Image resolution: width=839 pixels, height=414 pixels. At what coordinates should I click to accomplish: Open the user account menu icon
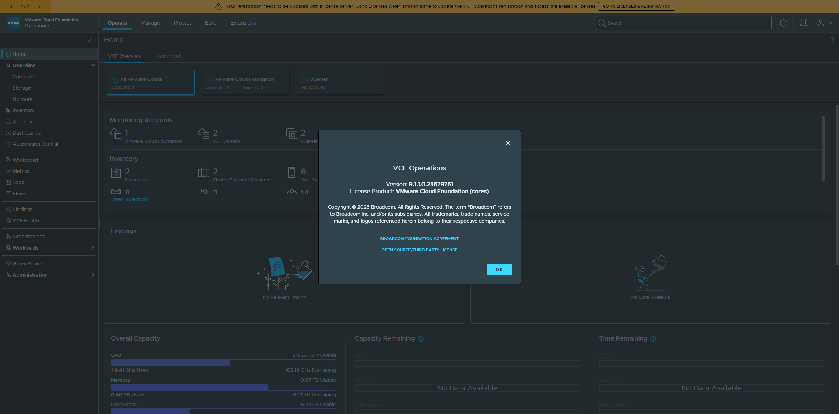[821, 23]
